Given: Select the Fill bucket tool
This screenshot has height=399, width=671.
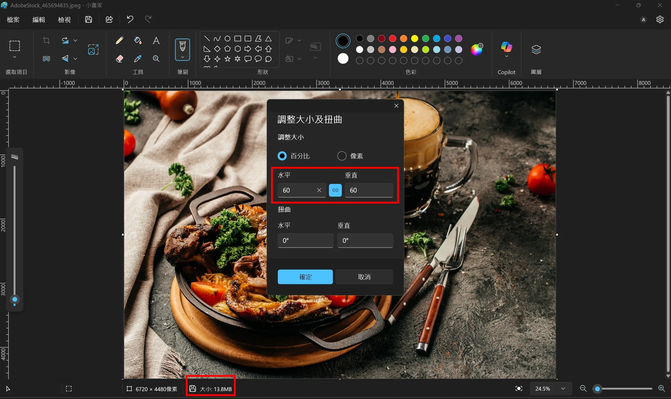Looking at the screenshot, I should [x=138, y=41].
